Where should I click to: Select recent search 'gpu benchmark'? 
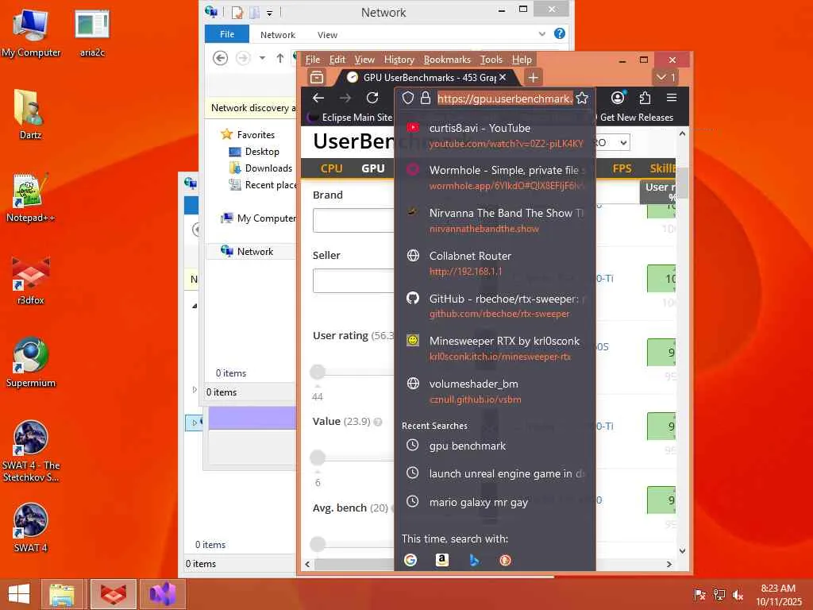pyautogui.click(x=495, y=446)
